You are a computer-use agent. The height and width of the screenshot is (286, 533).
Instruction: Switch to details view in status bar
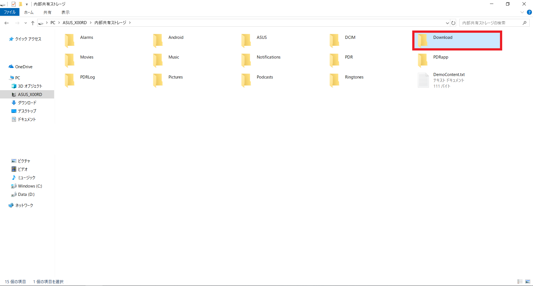coord(520,282)
